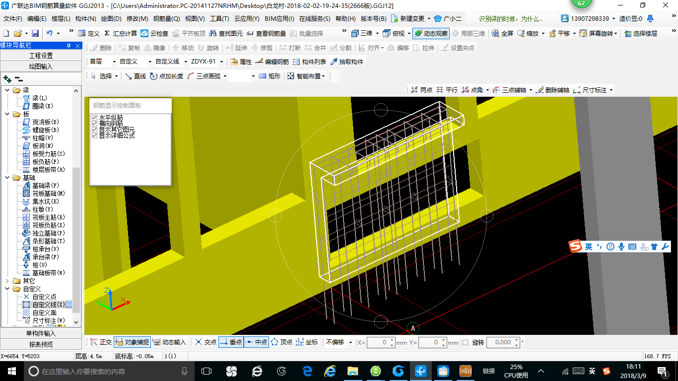Select the 矩形 rectangle drawing tool
Viewport: 678px width, 381px height.
(270, 76)
